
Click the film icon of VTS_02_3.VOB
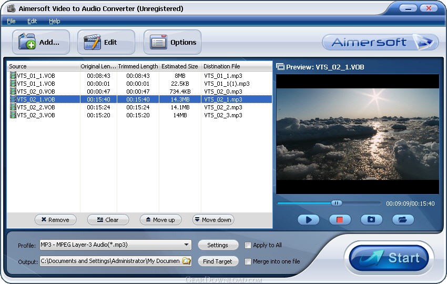tap(13, 115)
